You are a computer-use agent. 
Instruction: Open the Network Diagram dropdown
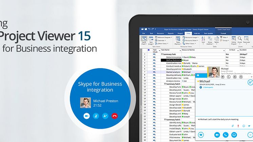point(163,37)
